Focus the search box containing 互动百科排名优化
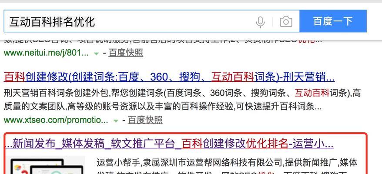382x174 pixels. pyautogui.click(x=151, y=21)
